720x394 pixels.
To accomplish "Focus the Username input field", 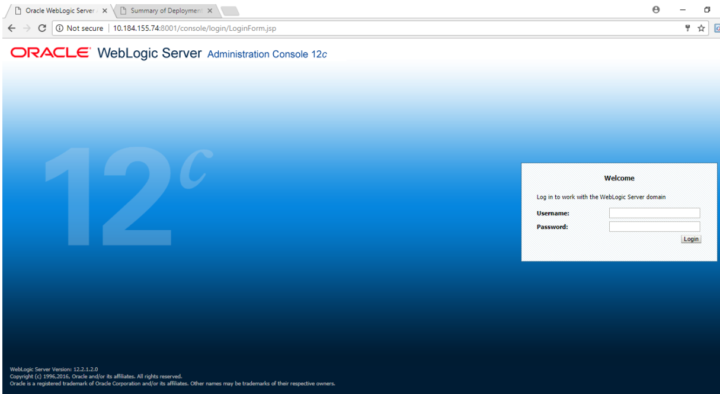I will [x=654, y=213].
